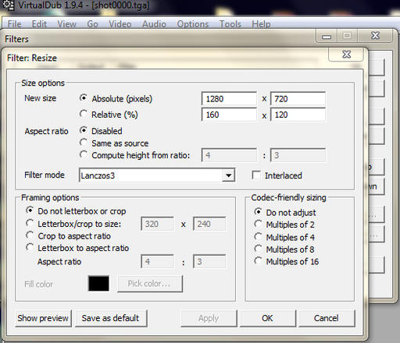The height and width of the screenshot is (343, 400).
Task: Click Save as default button
Action: click(111, 318)
